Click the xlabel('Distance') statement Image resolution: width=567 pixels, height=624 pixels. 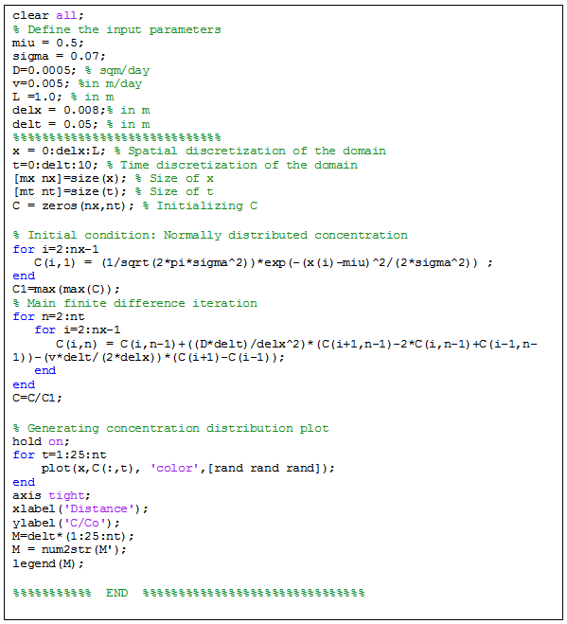[80, 509]
